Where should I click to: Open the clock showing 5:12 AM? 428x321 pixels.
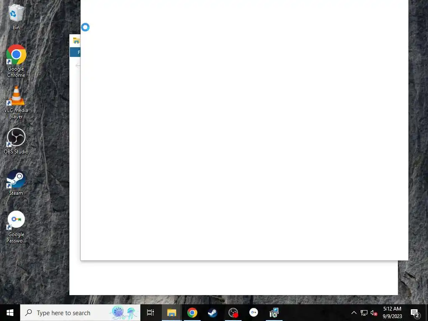point(392,313)
